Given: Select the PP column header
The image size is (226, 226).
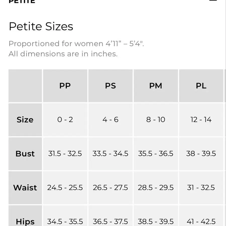Looking at the screenshot, I should tap(65, 86).
